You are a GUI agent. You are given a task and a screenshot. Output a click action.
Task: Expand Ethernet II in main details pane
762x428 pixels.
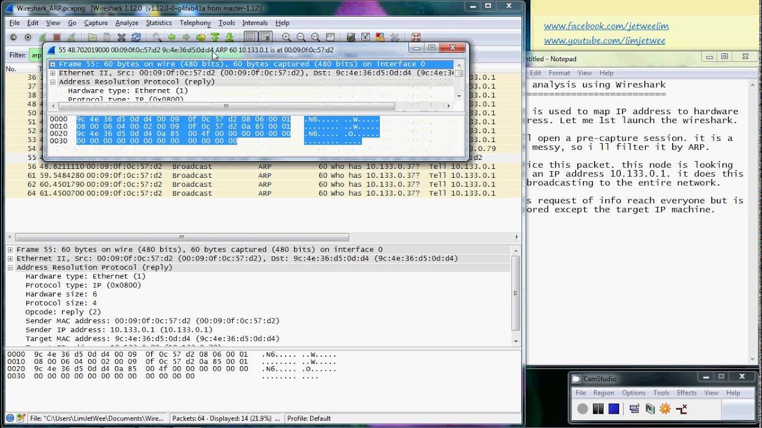coord(10,259)
